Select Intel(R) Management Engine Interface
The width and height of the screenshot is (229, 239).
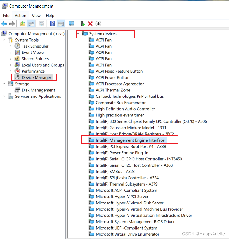click(x=130, y=140)
